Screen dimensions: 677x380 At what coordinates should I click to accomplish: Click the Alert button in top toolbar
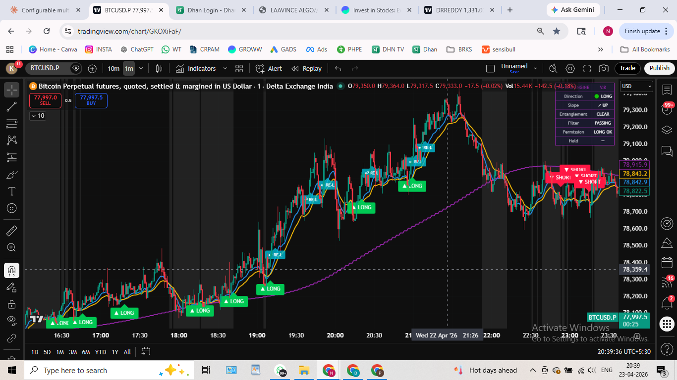(269, 69)
